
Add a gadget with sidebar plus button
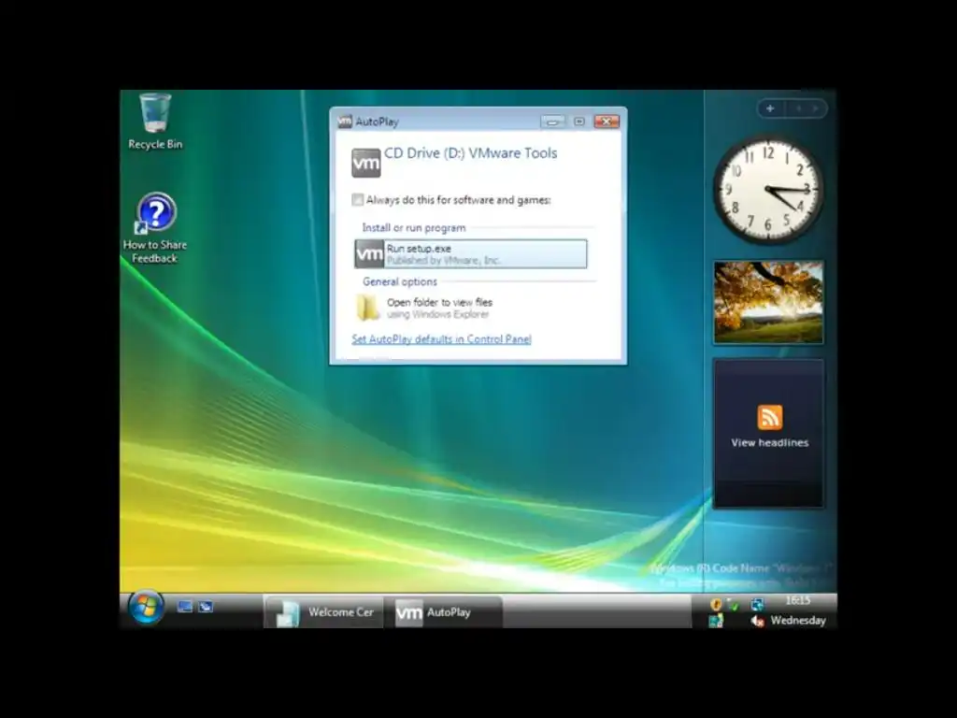(770, 108)
